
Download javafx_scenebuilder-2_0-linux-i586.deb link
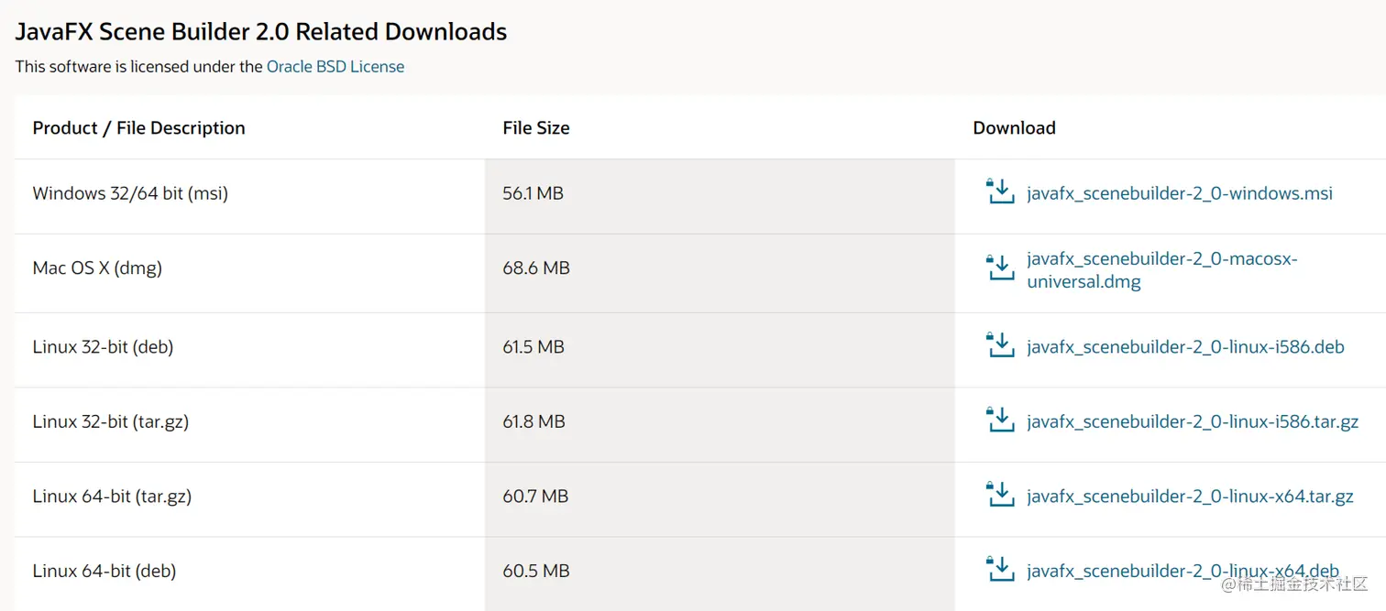point(1185,347)
